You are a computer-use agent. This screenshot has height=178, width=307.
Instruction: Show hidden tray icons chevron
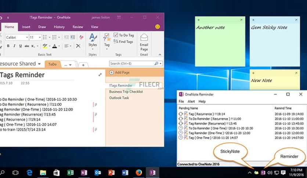(250, 173)
